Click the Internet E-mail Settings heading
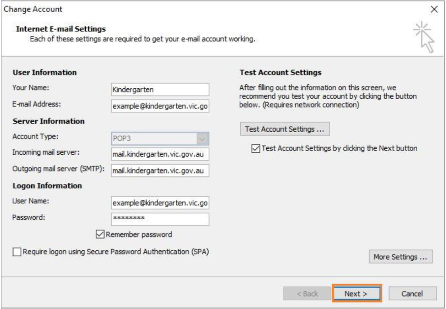446x309 pixels. [61, 30]
